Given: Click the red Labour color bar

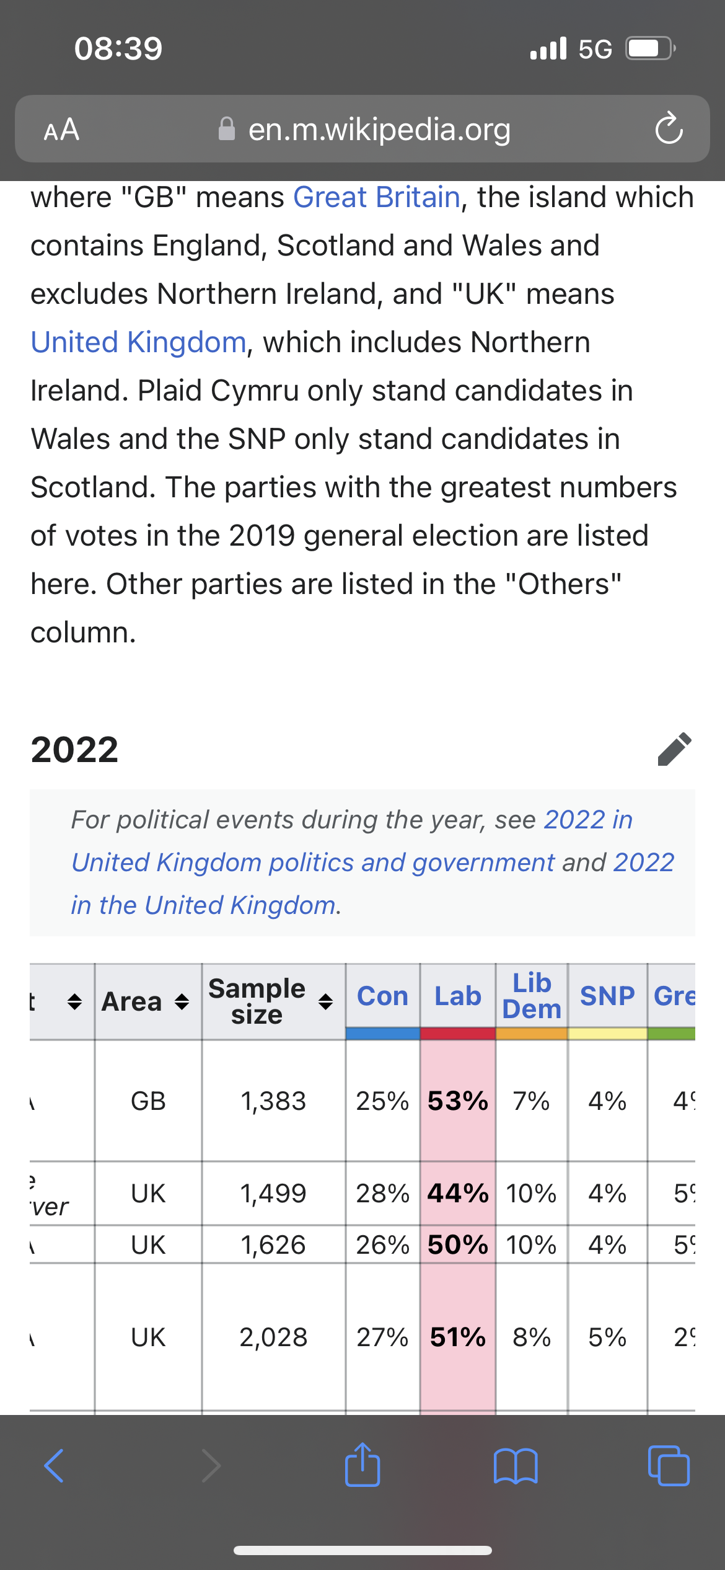Looking at the screenshot, I should coord(458,1033).
